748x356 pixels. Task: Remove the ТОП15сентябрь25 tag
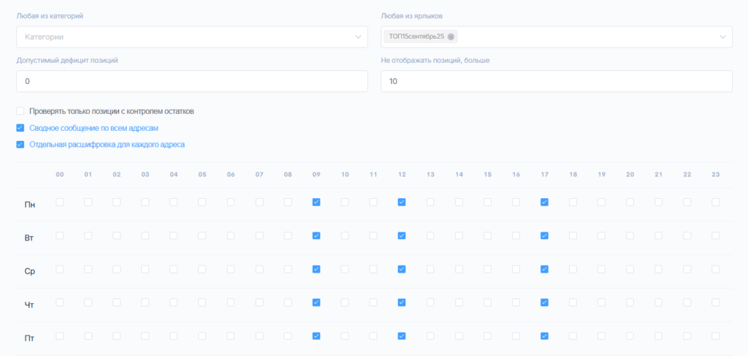pyautogui.click(x=451, y=37)
